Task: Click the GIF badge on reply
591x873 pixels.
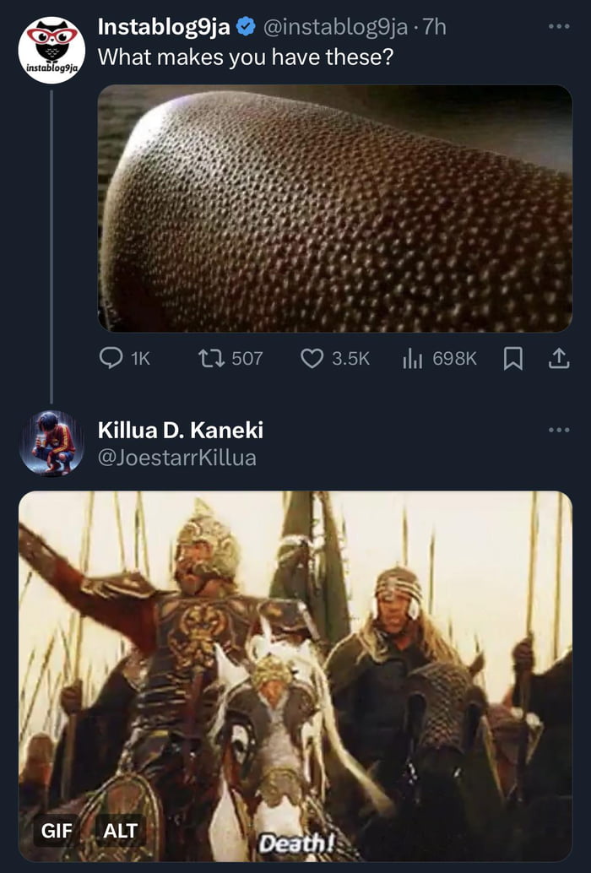Action: pos(56,831)
